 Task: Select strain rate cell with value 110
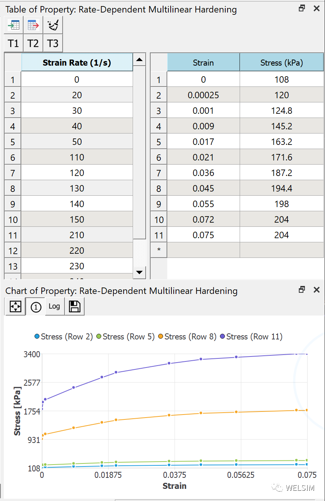point(77,157)
